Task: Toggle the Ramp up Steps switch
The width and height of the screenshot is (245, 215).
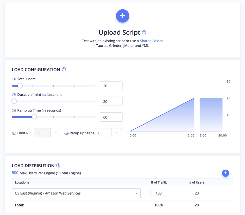Action: (66, 133)
